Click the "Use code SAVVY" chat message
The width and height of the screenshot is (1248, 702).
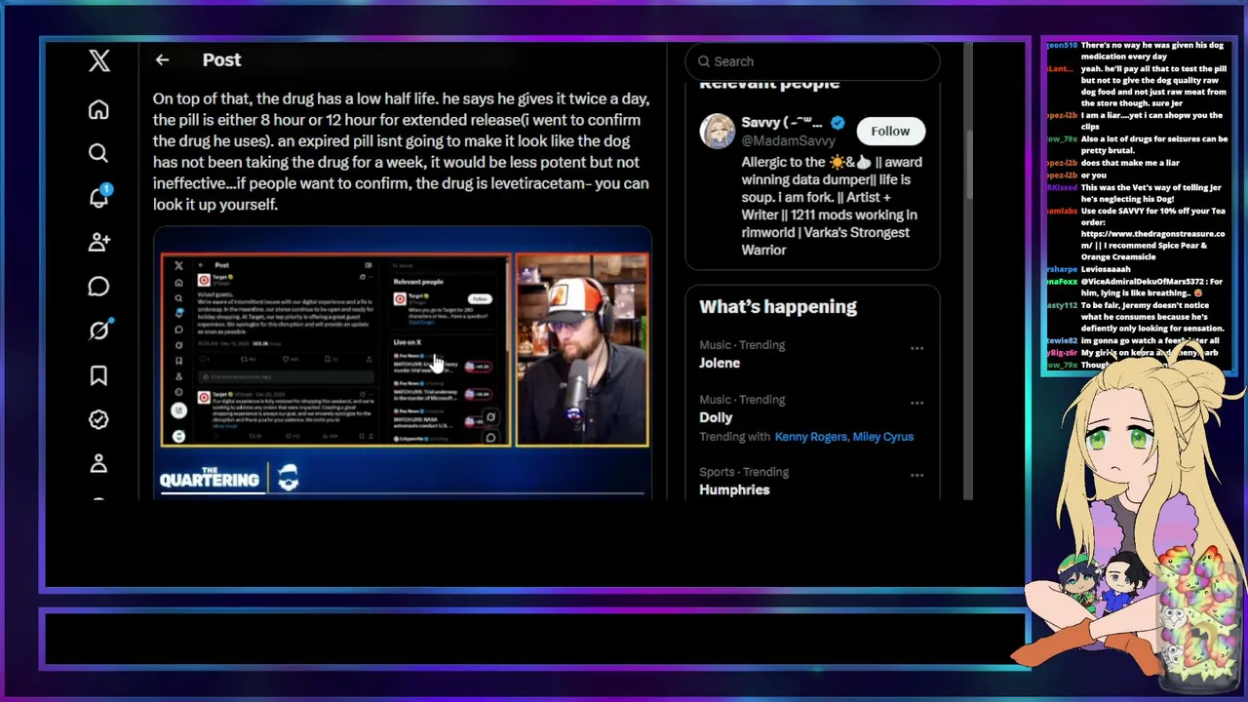(x=1152, y=234)
